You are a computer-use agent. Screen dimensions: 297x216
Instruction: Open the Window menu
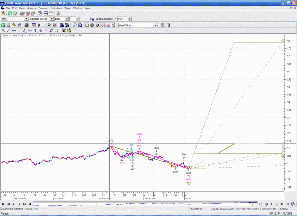[x=77, y=8]
